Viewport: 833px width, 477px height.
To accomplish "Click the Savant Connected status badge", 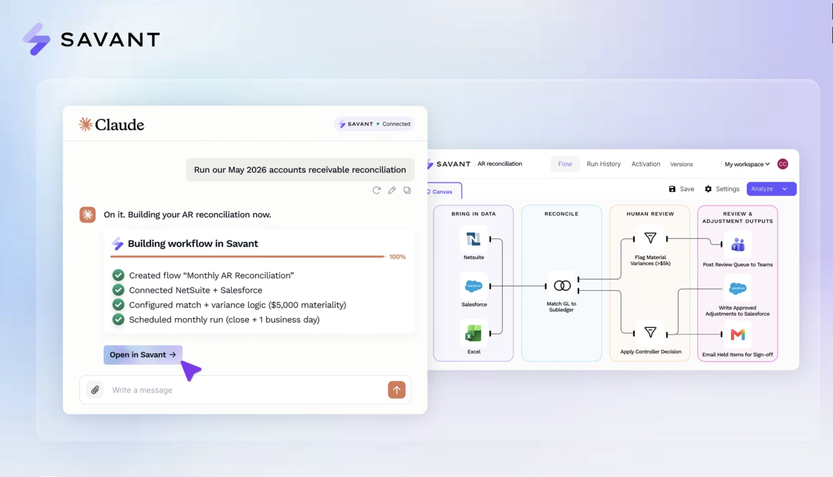I will (x=374, y=124).
